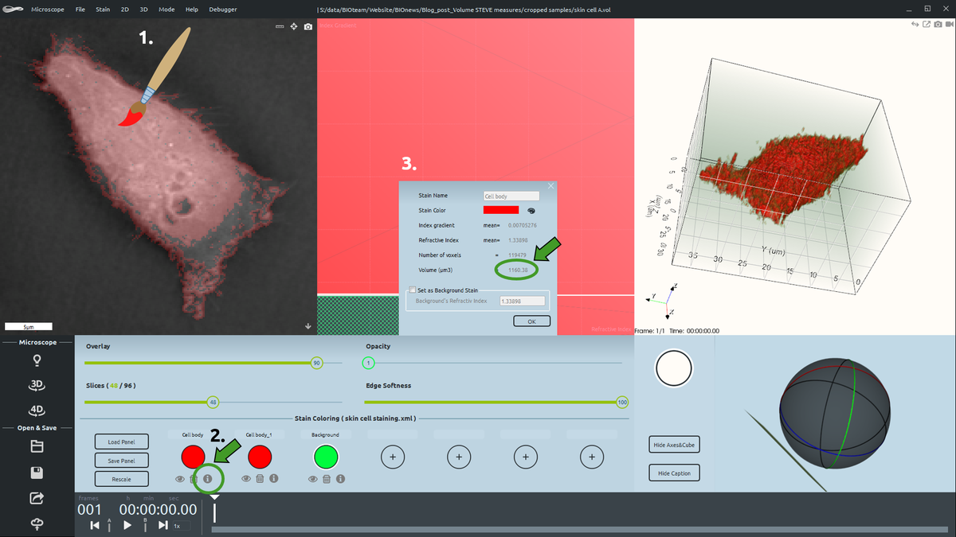
Task: Select the Background green color swatch
Action: [x=326, y=457]
